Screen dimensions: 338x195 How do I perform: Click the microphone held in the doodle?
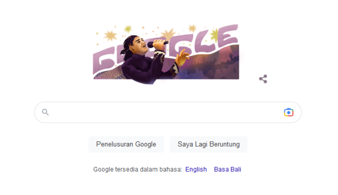pyautogui.click(x=157, y=44)
